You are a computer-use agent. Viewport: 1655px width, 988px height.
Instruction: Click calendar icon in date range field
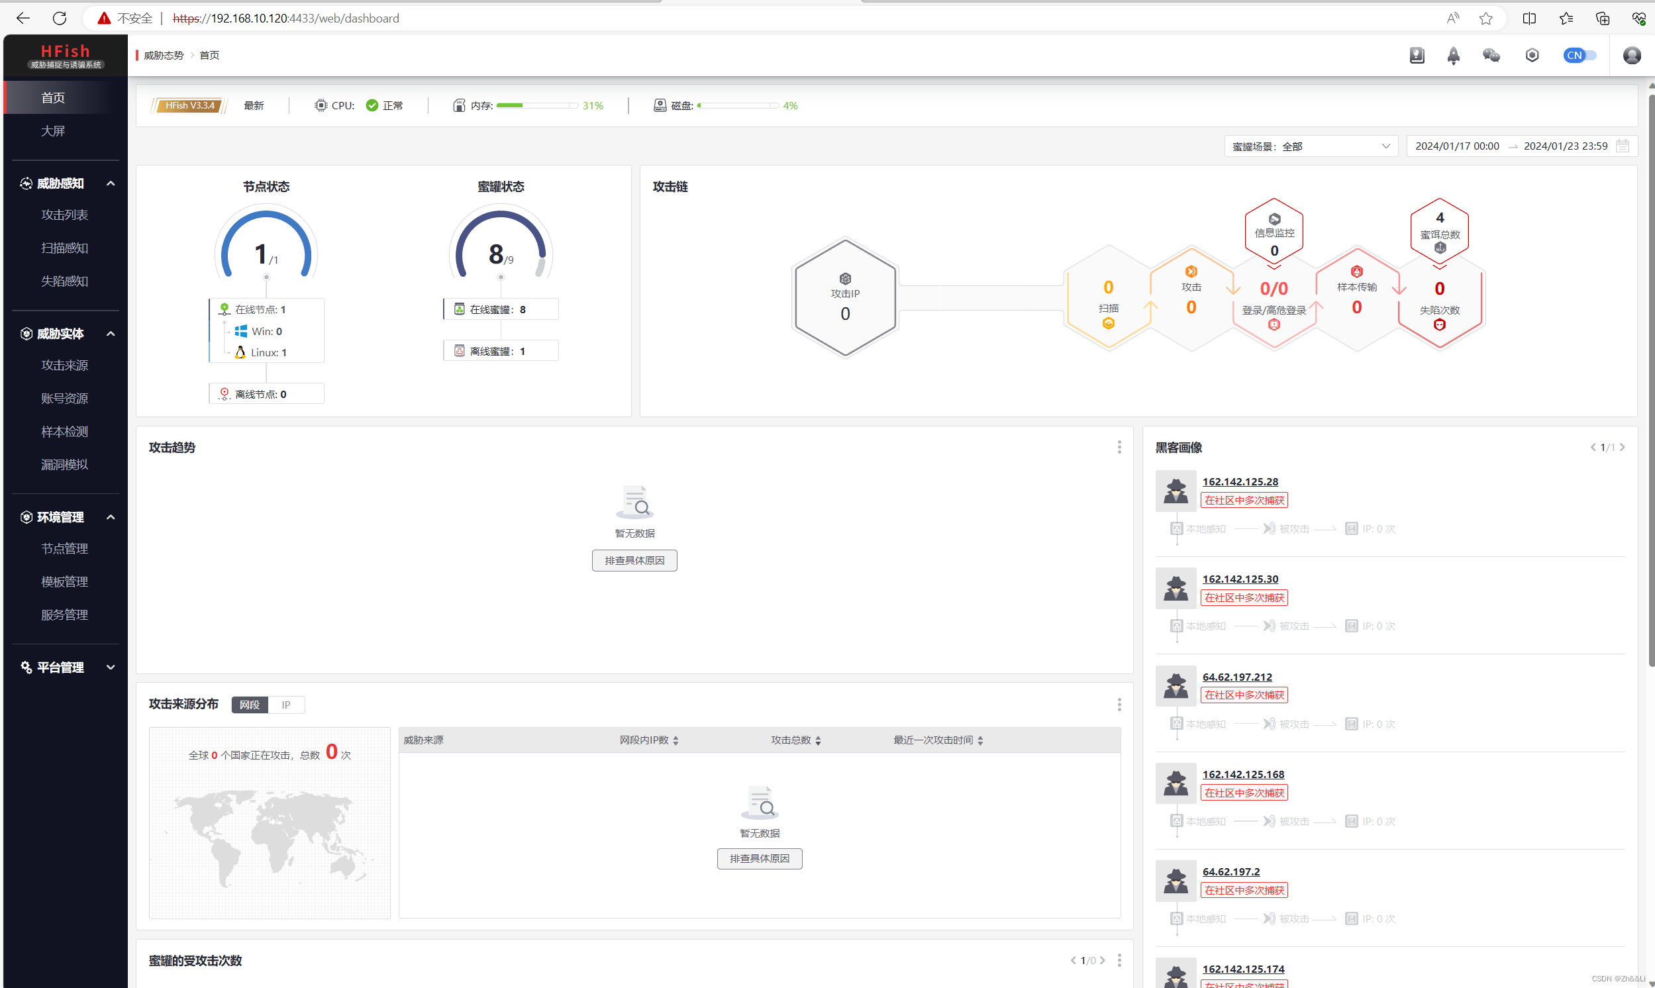[x=1623, y=146]
